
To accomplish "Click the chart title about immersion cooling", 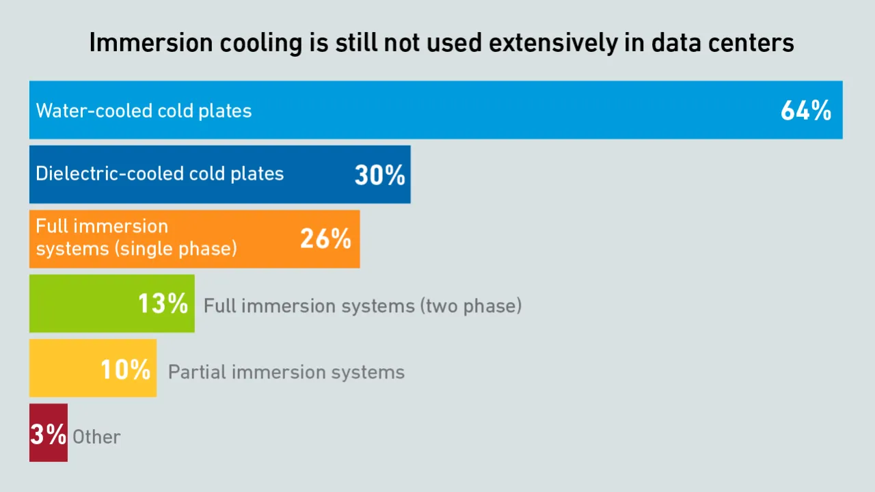I will pyautogui.click(x=441, y=43).
